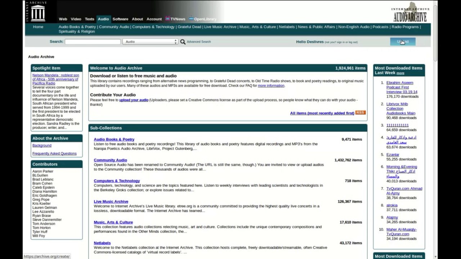This screenshot has width=461, height=259.
Task: Open Spirituality & Religion nav link
Action: pyautogui.click(x=77, y=32)
